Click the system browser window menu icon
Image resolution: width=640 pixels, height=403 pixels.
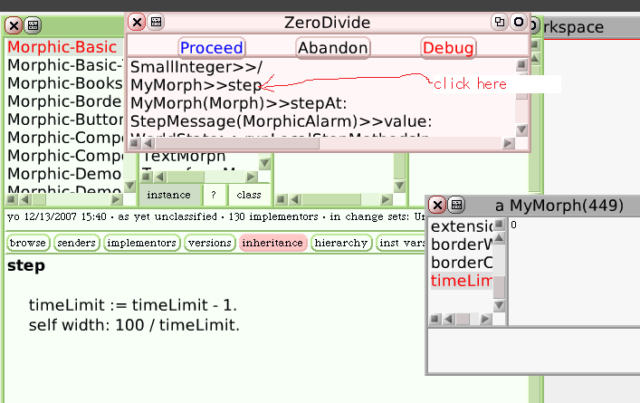click(x=33, y=25)
